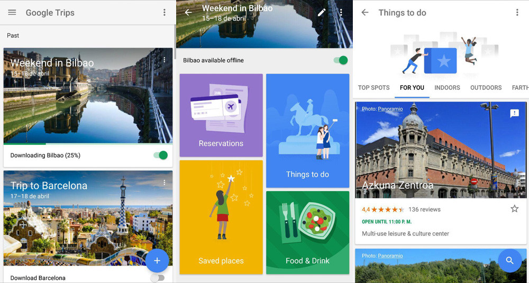Open the Reservations tile
Screen dimensions: 529x283
tap(221, 115)
